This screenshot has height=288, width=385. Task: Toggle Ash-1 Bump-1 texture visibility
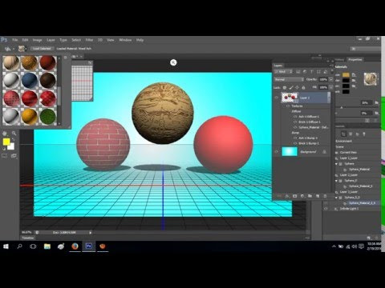(295, 138)
